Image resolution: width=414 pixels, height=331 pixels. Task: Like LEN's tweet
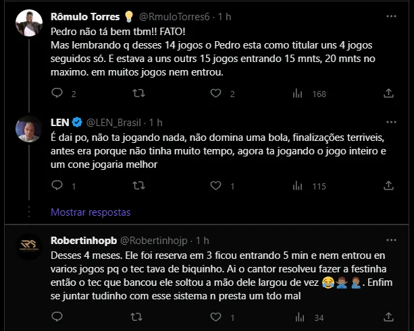tap(220, 186)
